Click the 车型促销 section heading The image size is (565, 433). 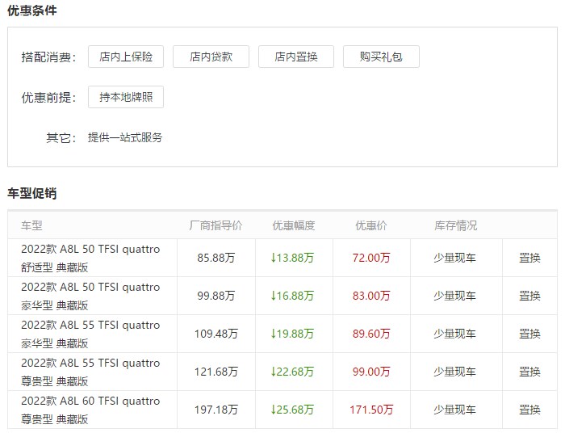[32, 193]
